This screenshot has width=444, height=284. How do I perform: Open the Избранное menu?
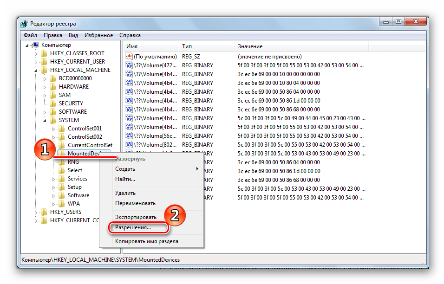(x=98, y=35)
